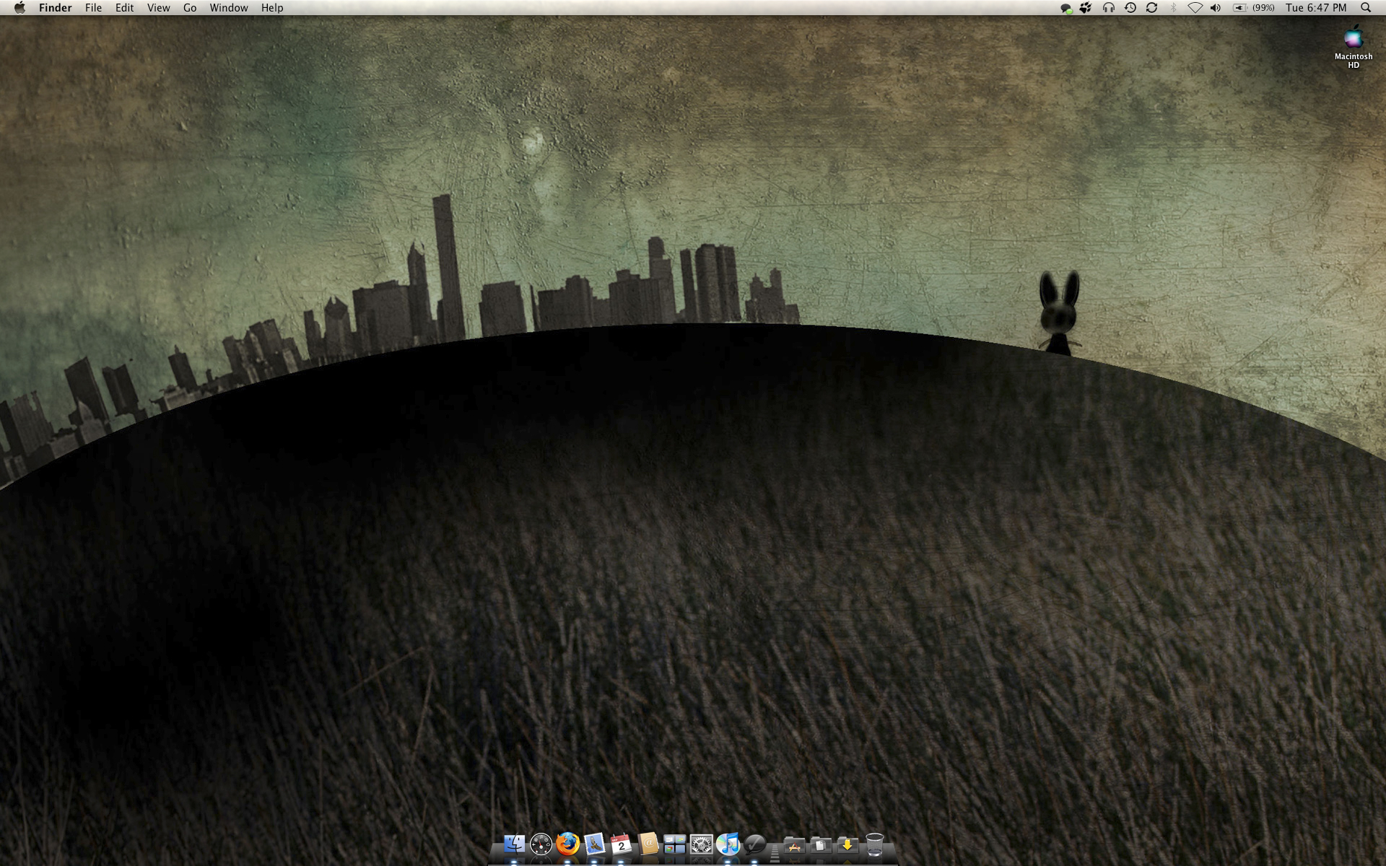The image size is (1386, 866).
Task: Open the volume menu bar control
Action: click(1216, 8)
